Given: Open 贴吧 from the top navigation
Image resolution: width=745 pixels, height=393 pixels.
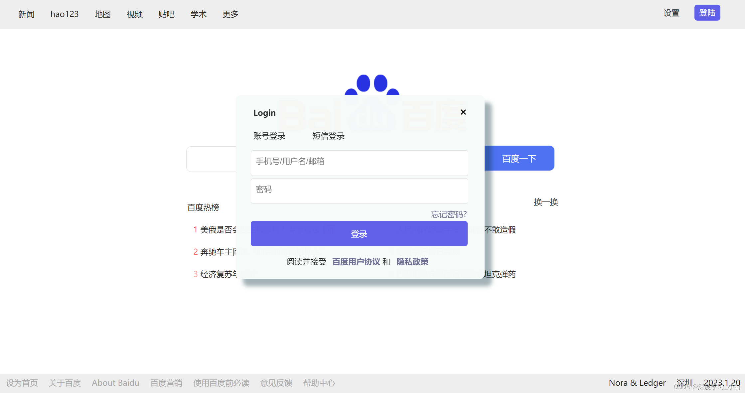Looking at the screenshot, I should (x=166, y=14).
